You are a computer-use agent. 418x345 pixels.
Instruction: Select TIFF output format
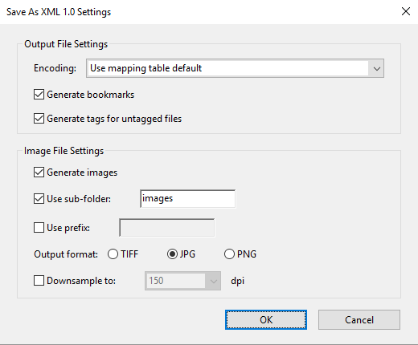tap(113, 254)
